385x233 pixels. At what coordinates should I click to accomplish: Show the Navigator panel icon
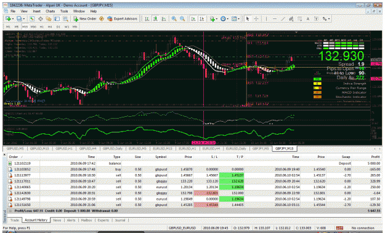[x=49, y=19]
